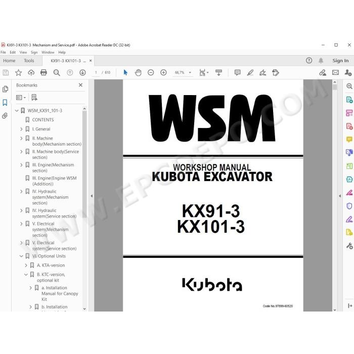The image size is (354, 354).
Task: Click the share with others person icon
Action: 348,72
